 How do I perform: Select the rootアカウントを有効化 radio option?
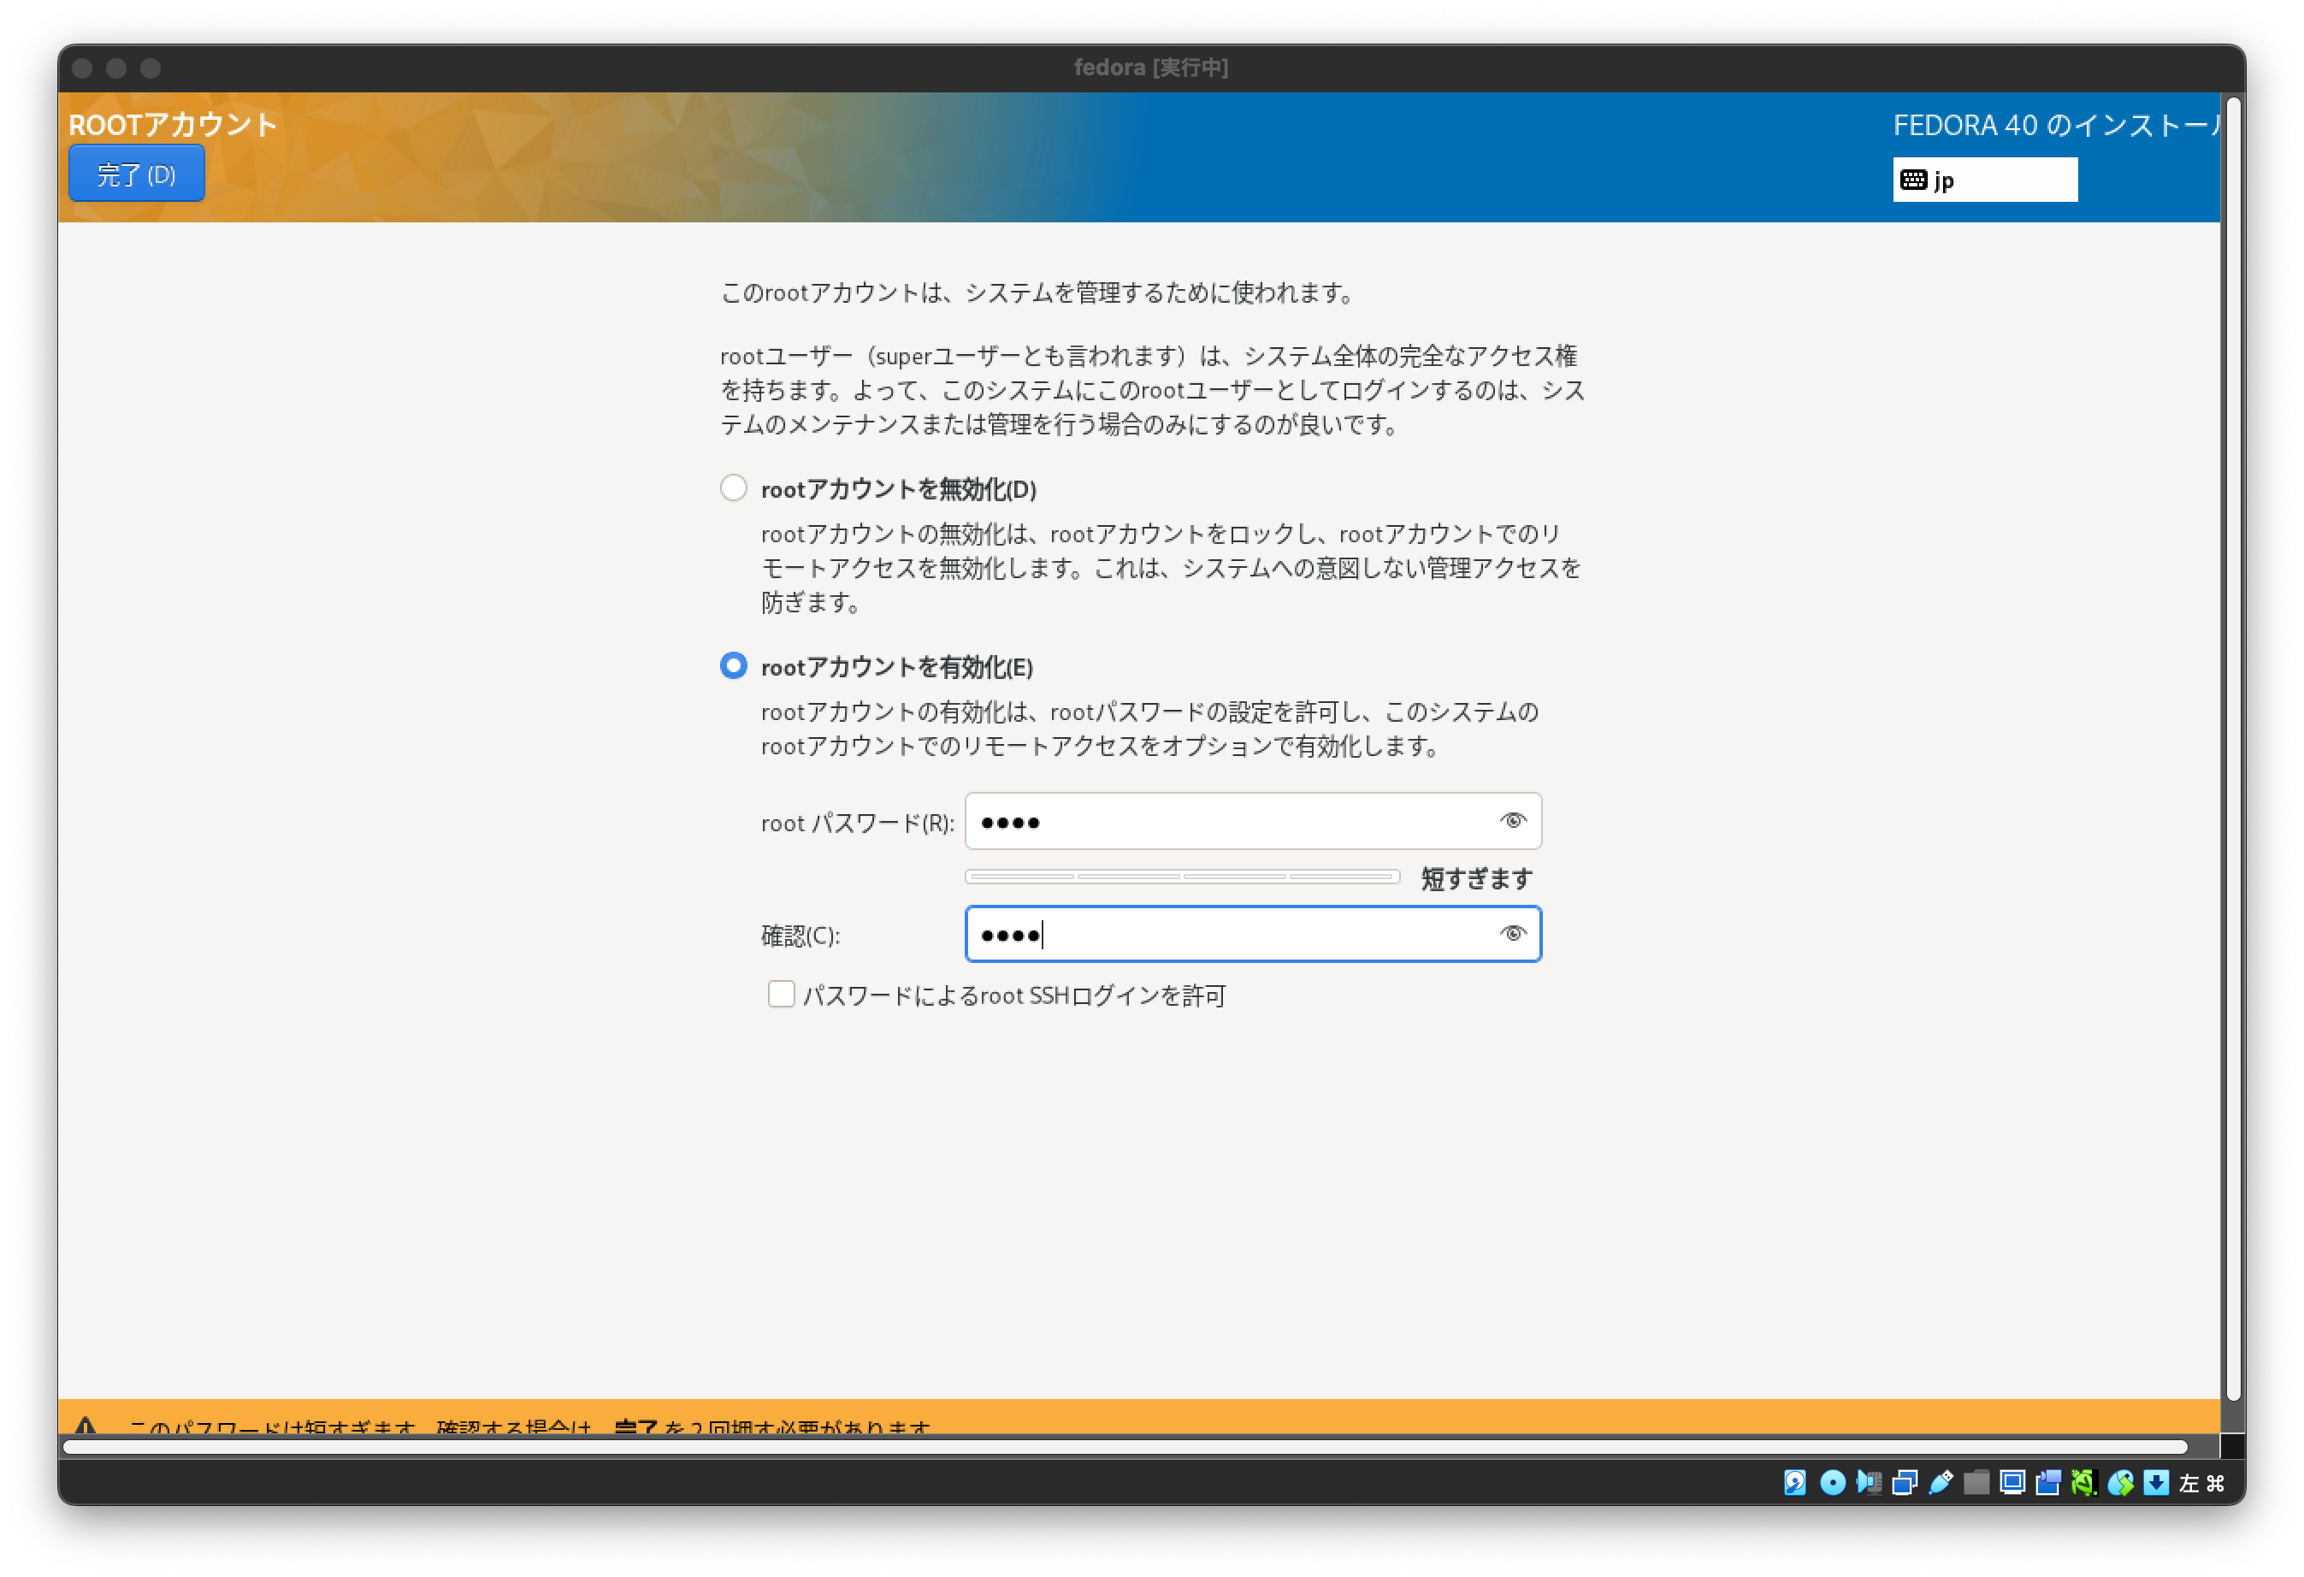coord(734,667)
